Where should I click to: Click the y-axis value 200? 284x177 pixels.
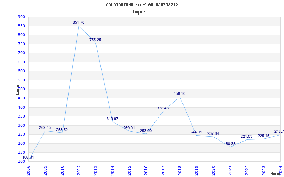click(x=21, y=144)
